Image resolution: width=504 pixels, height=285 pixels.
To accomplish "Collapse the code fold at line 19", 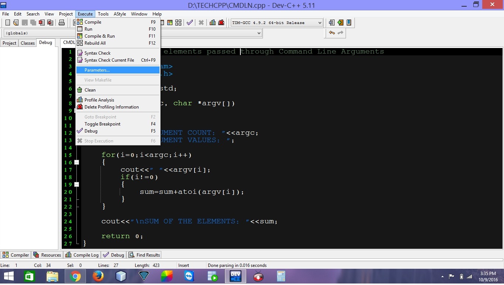I will (76, 184).
